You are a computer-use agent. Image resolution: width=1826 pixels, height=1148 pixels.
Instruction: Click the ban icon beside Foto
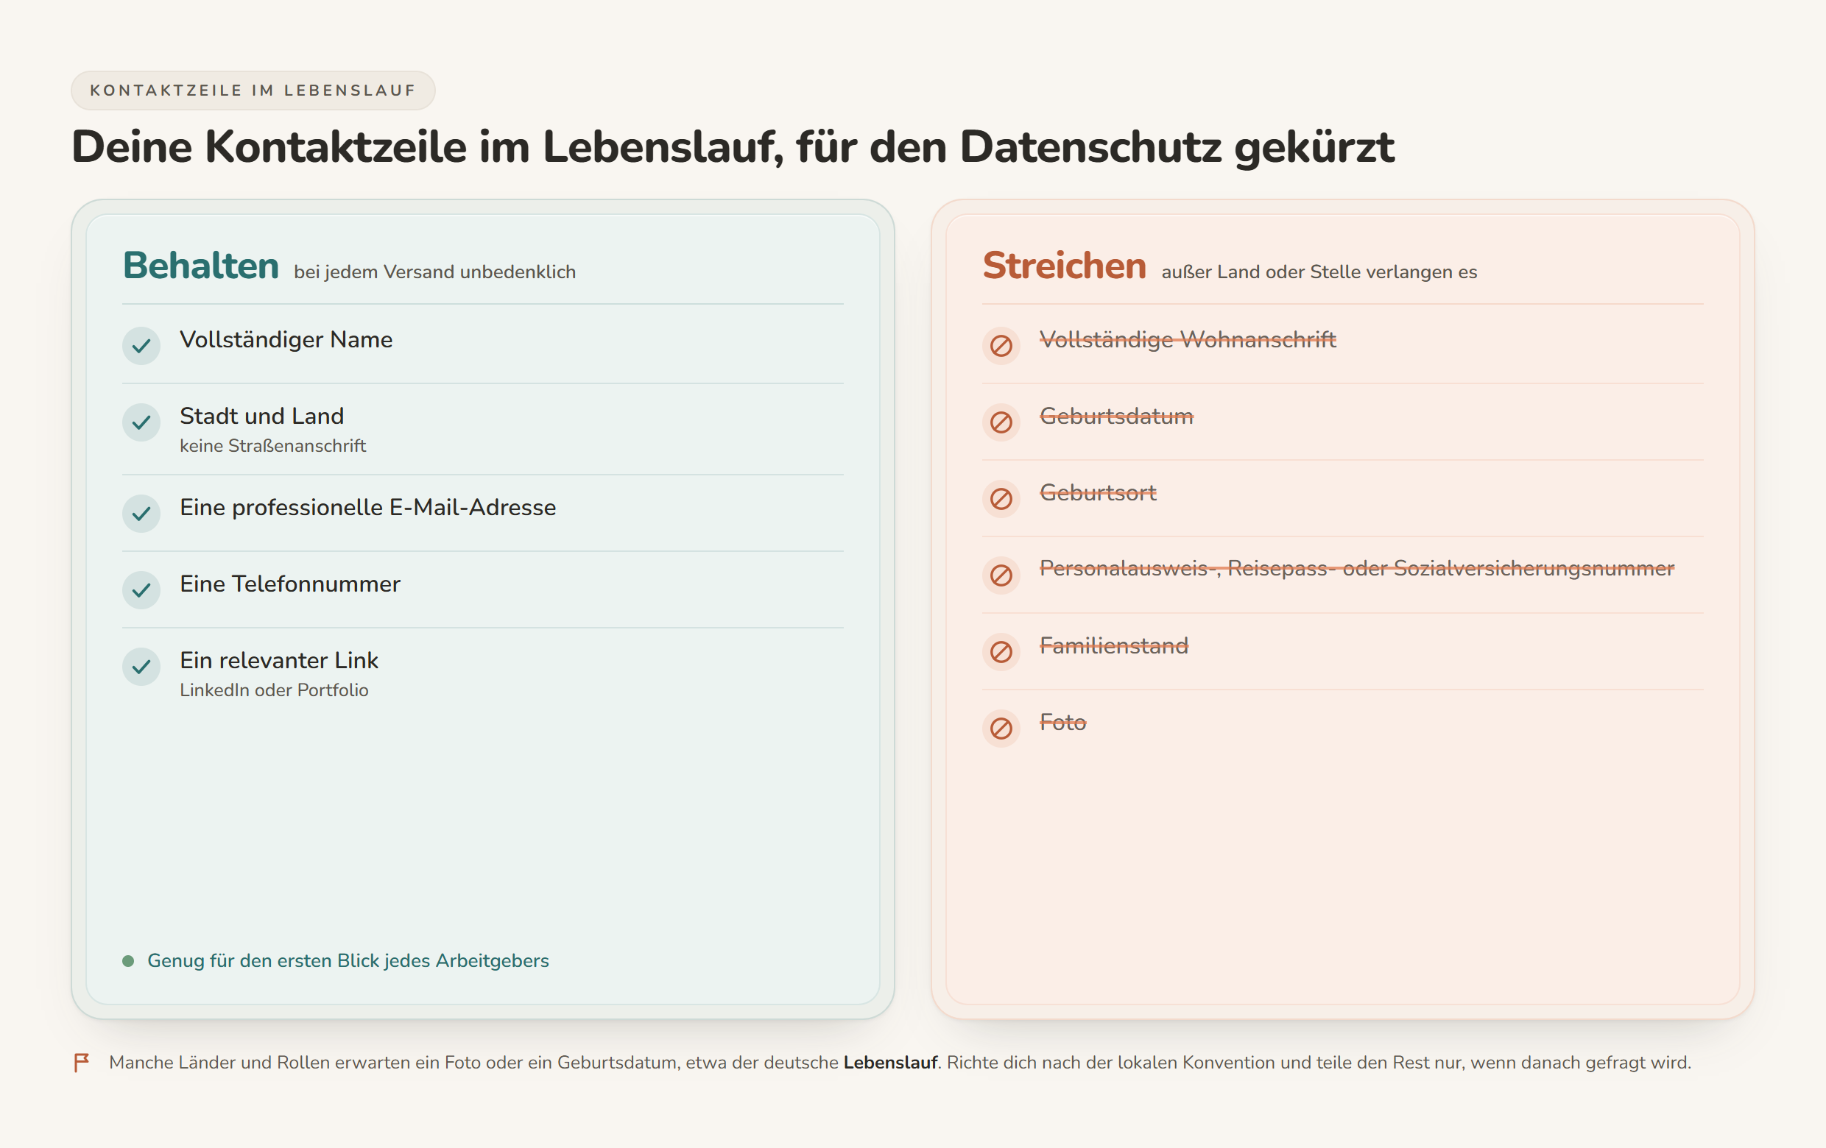(x=1001, y=729)
